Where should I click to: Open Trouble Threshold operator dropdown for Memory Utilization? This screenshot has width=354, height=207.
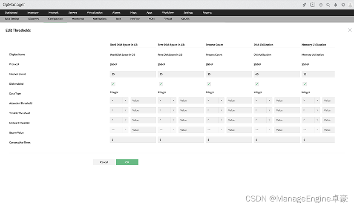tap(311, 110)
